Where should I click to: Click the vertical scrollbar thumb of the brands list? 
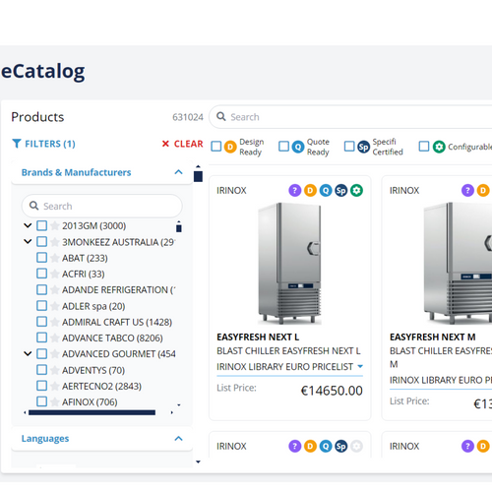(179, 226)
